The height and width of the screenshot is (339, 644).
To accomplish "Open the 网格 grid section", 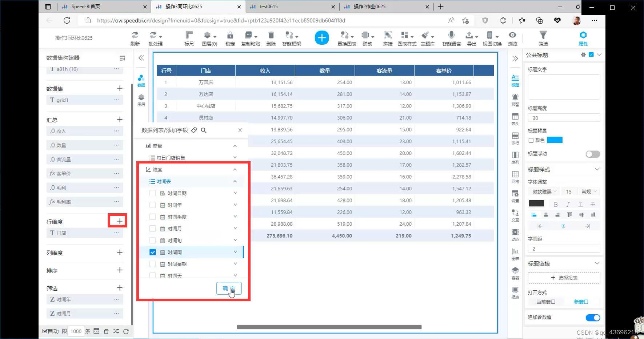I will [x=515, y=177].
